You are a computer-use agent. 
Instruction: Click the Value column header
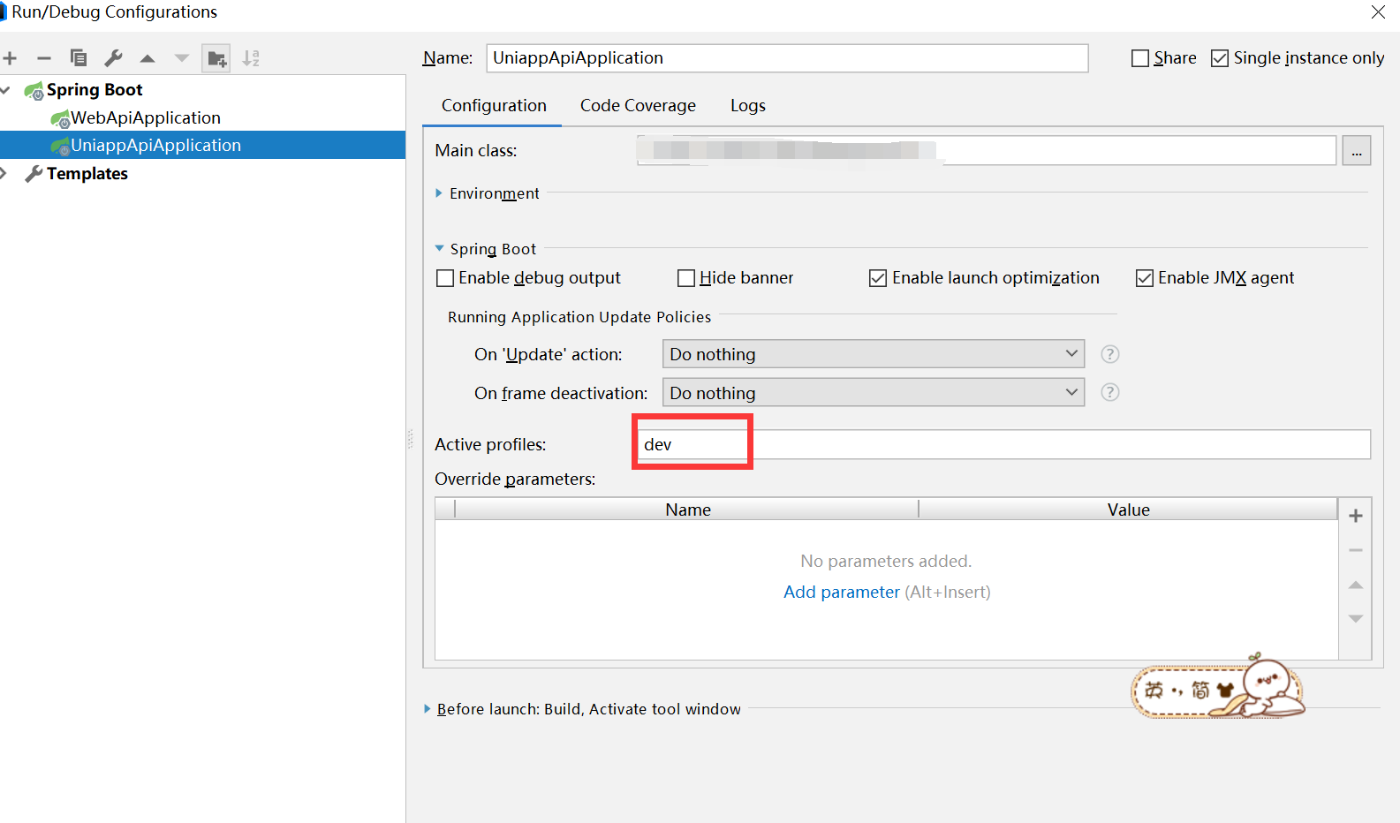[1128, 510]
